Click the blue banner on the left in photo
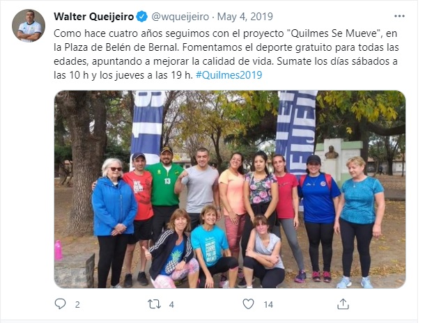The width and height of the screenshot is (425, 323). [x=148, y=126]
